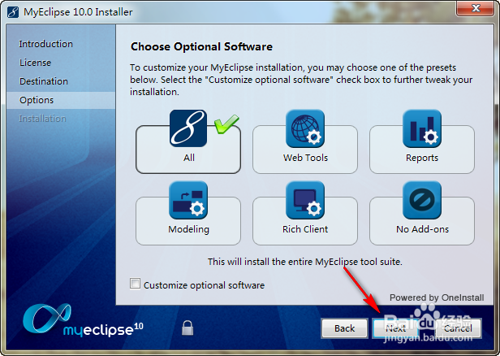Viewport: 500px width, 356px height.
Task: Click the Back button
Action: coord(344,328)
